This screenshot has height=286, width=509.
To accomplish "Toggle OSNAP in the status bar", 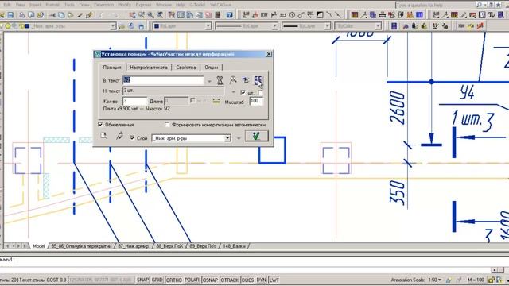I will point(210,280).
